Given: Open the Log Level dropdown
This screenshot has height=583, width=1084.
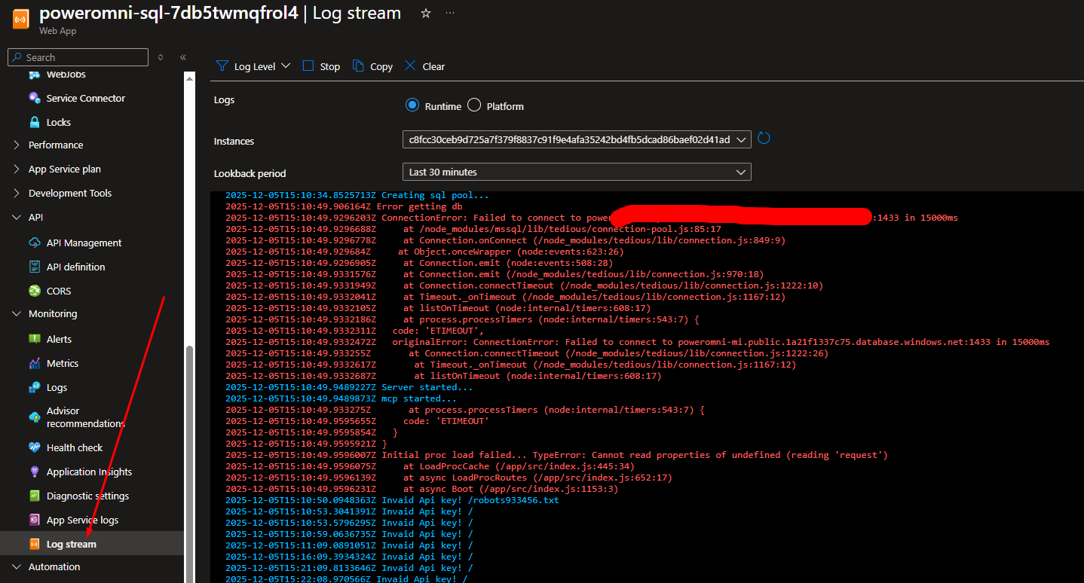Looking at the screenshot, I should (253, 66).
